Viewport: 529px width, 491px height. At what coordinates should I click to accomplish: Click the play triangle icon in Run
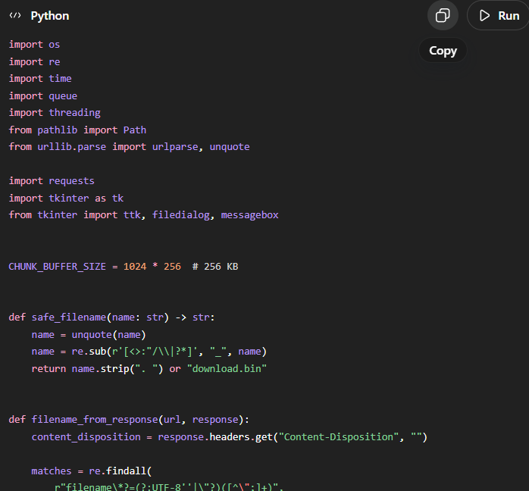pyautogui.click(x=484, y=15)
